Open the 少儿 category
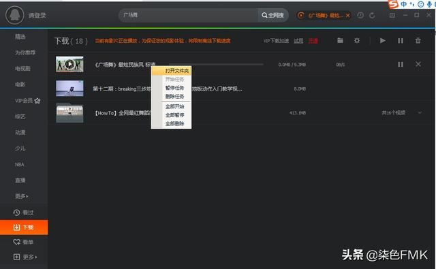 (20, 148)
